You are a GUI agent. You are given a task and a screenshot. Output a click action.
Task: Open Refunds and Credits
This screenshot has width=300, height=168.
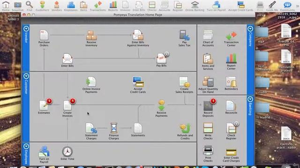coord(185,132)
